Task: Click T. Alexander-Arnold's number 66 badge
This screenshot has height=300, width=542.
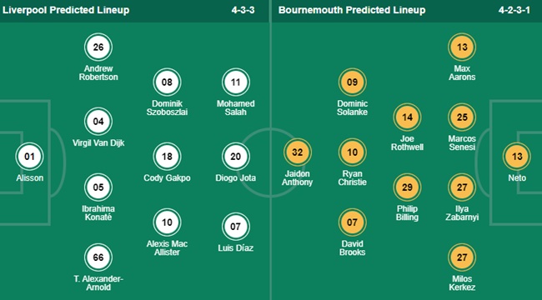Action: click(98, 257)
